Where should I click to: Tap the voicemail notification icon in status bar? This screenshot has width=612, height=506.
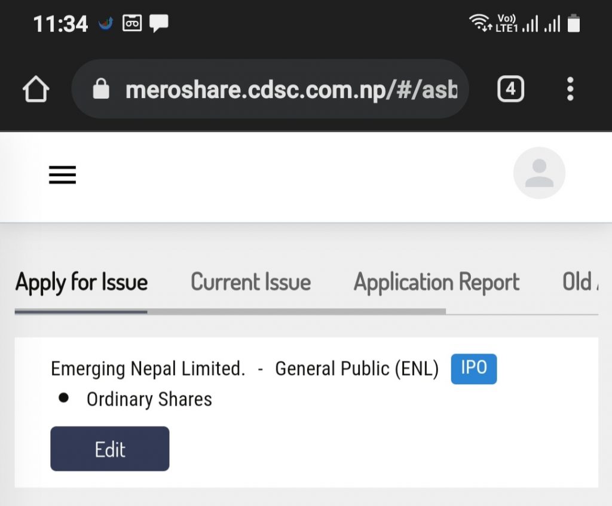pos(132,23)
